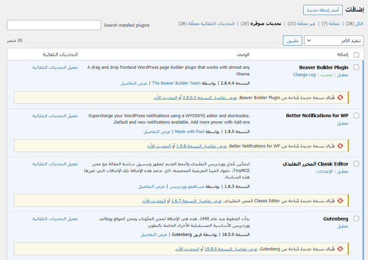View Better Notifications version 1.9.8 details
368x260 pixels.
[x=201, y=146]
